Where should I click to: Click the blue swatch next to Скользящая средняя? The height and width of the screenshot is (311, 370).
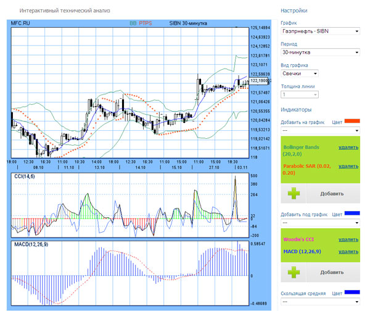(x=352, y=293)
